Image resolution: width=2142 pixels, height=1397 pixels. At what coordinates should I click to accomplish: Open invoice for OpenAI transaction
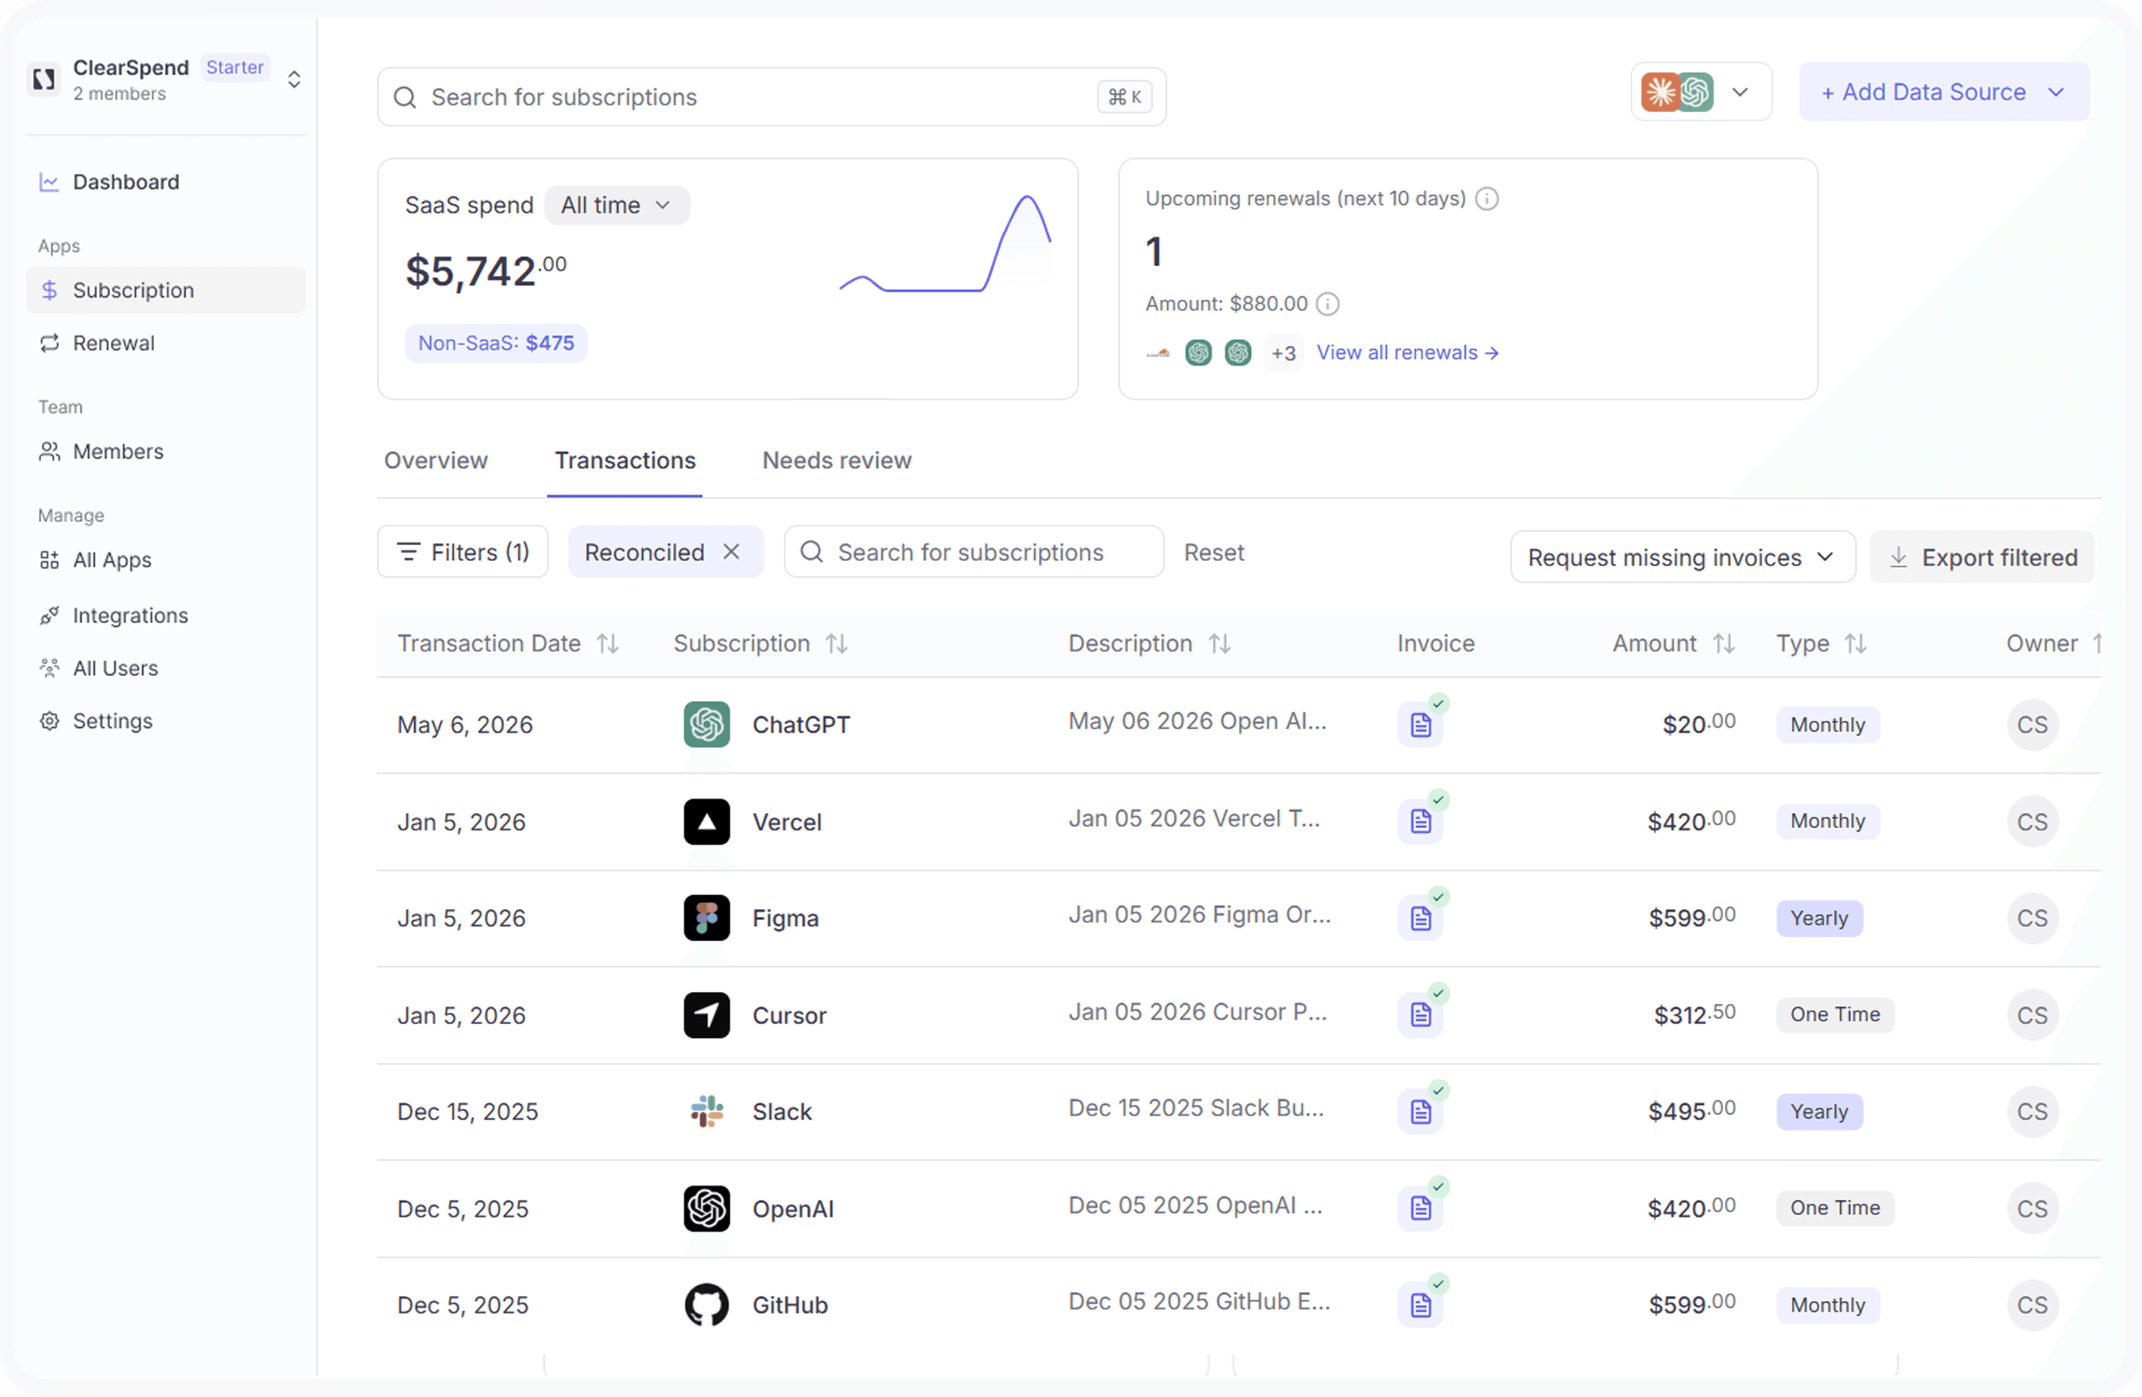click(1421, 1208)
